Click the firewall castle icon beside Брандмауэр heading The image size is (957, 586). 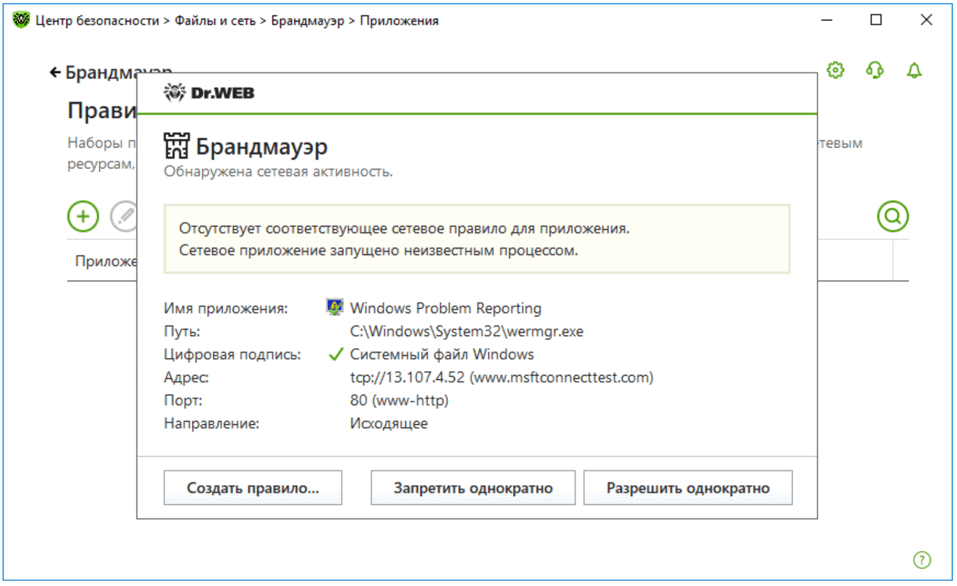(176, 146)
